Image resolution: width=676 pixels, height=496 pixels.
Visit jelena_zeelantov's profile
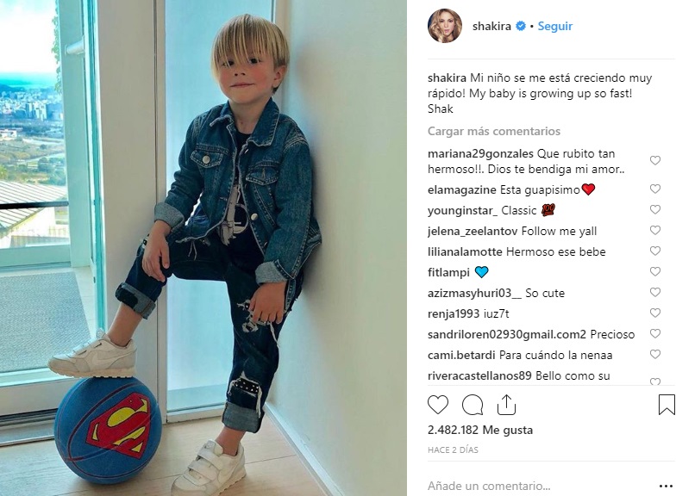coord(473,231)
